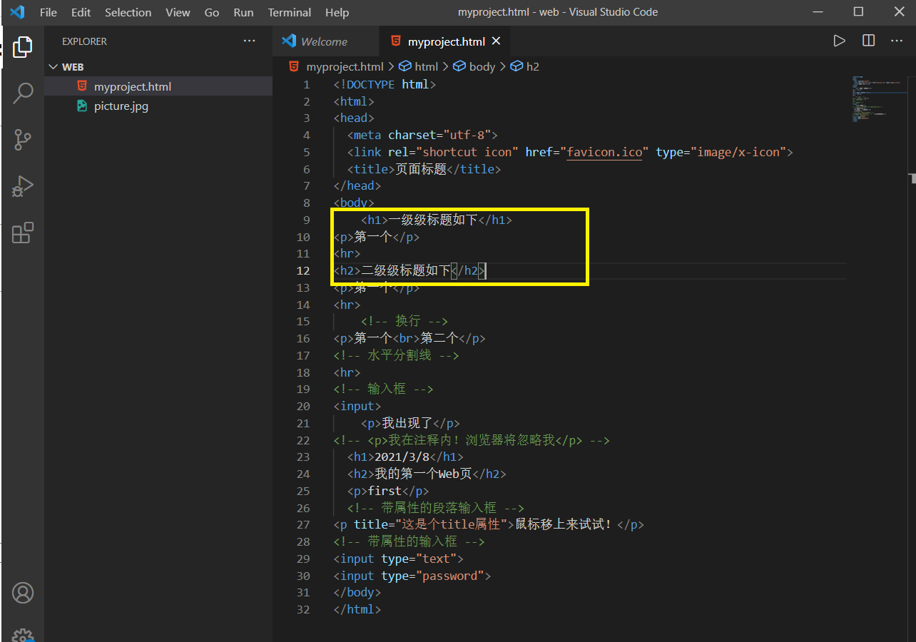Click the type="password" attribute text

tap(433, 576)
